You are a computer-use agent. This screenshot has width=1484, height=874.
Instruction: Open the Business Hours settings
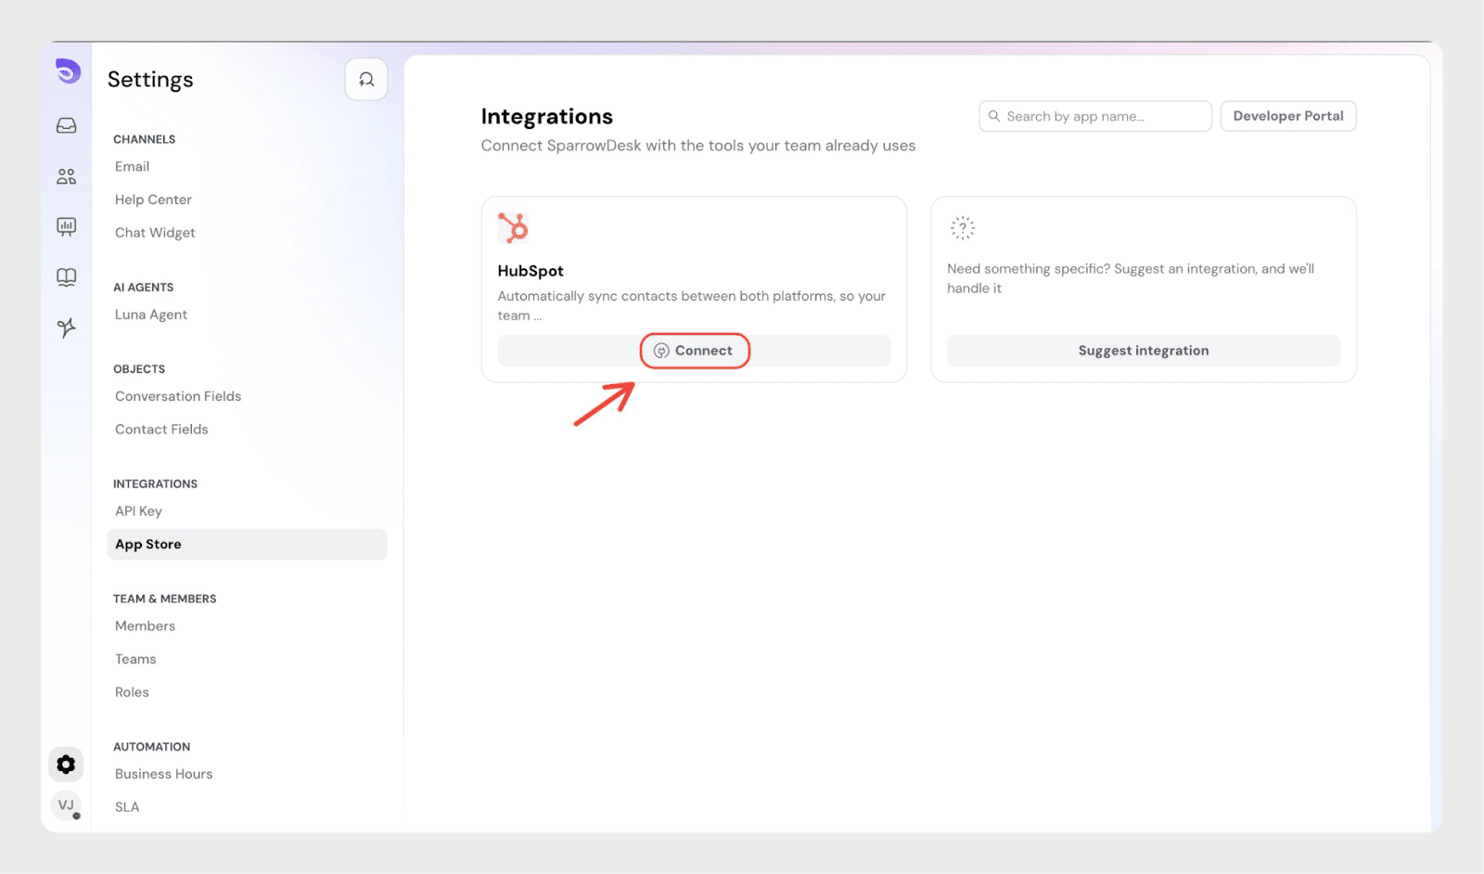pyautogui.click(x=164, y=774)
